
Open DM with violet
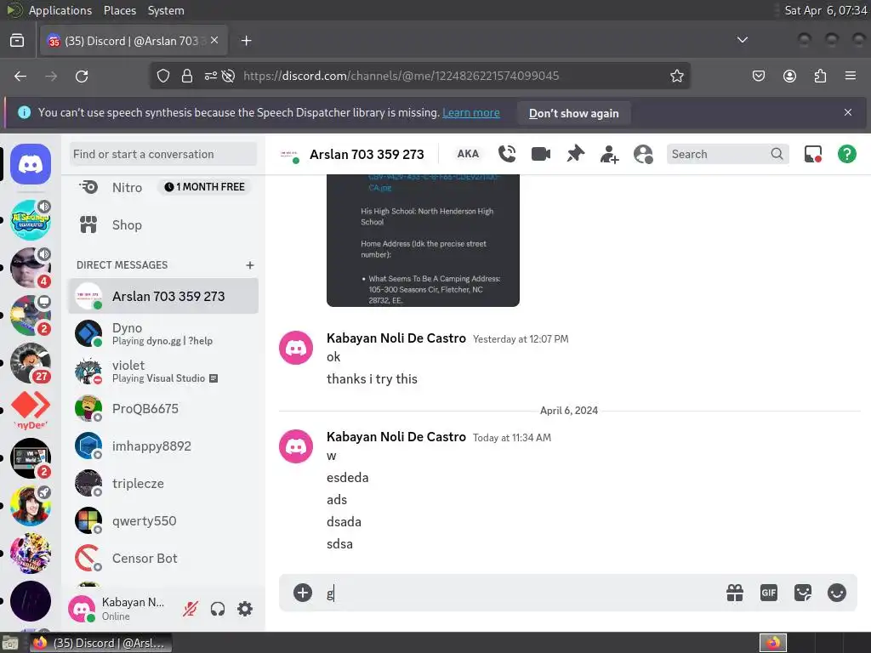click(x=163, y=371)
